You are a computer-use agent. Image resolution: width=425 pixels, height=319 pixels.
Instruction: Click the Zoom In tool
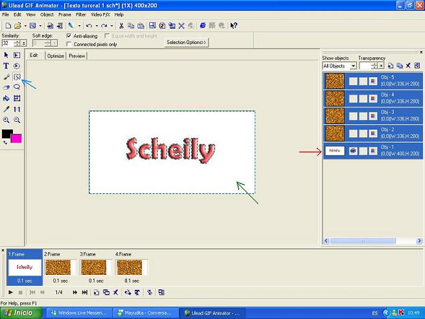pos(6,120)
